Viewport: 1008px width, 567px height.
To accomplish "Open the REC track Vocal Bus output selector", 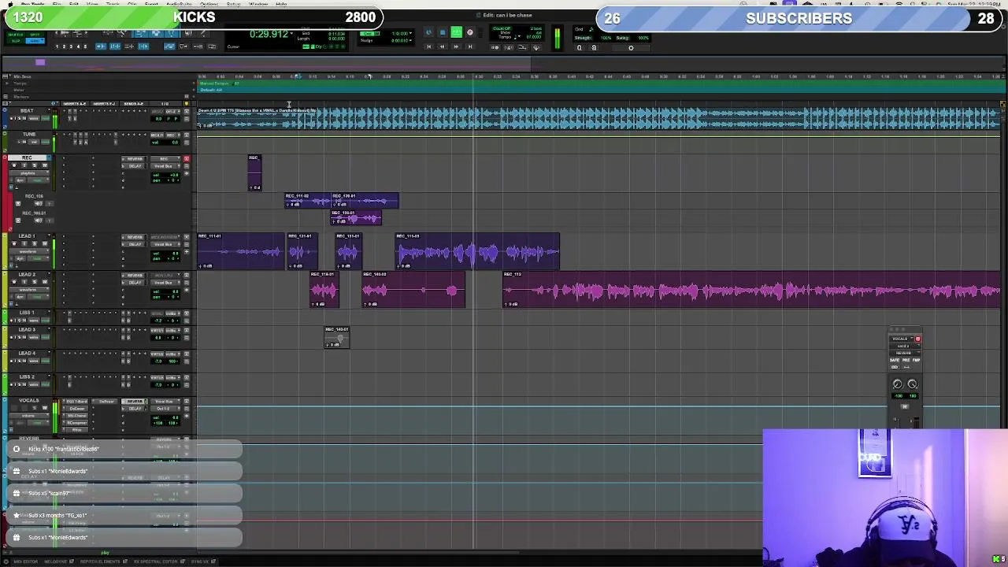I will coord(165,166).
